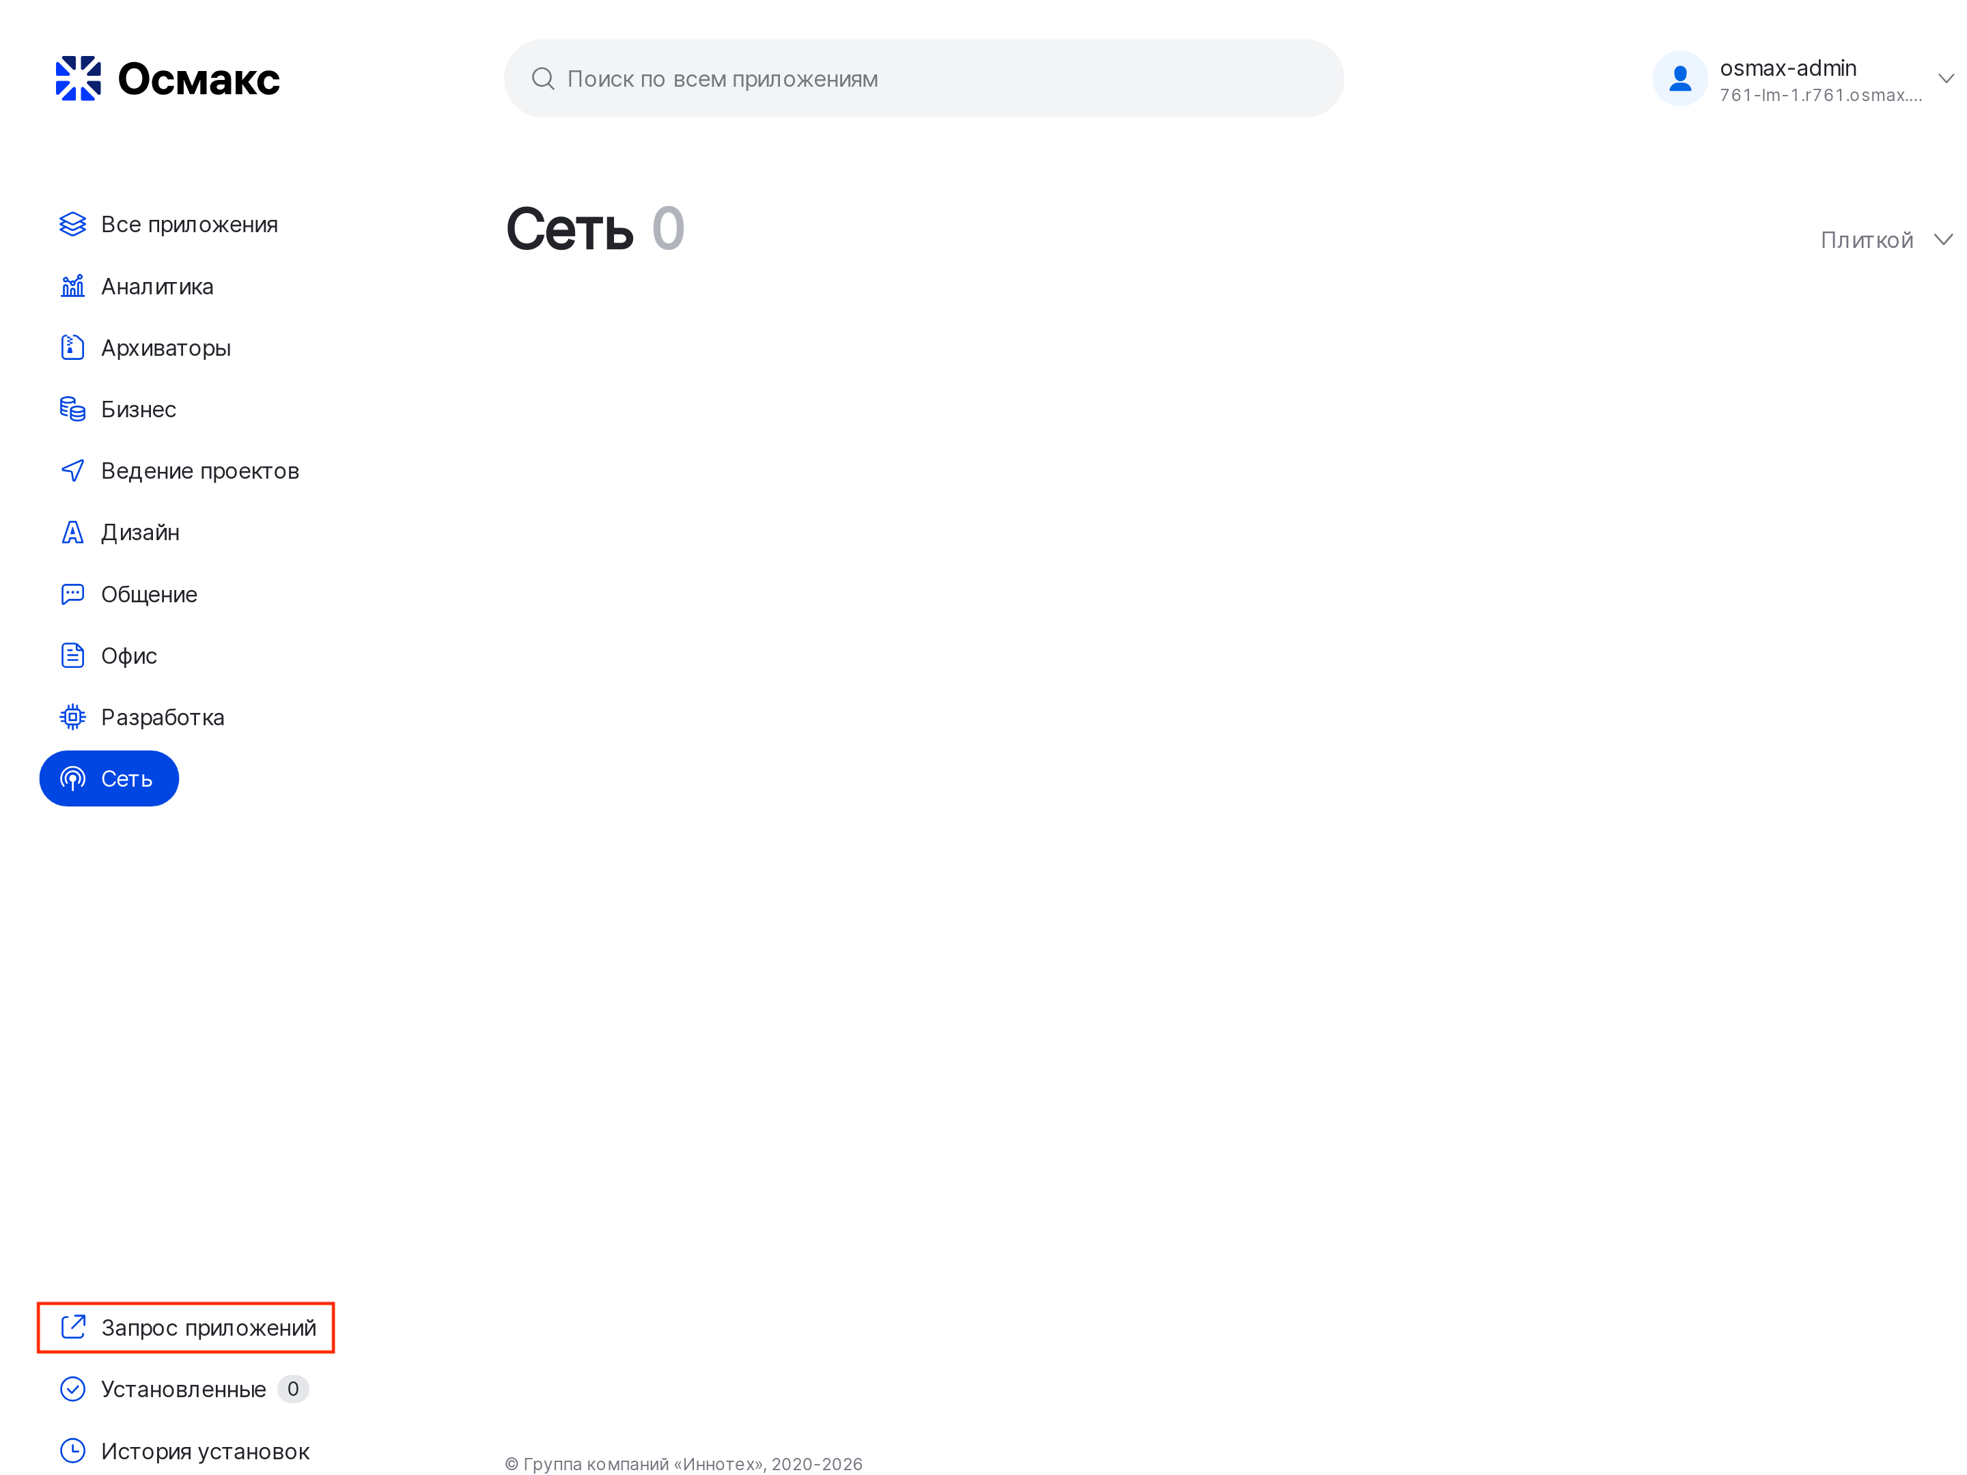Image resolution: width=1967 pixels, height=1475 pixels.
Task: Click the Осмакс brand name
Action: [x=198, y=79]
